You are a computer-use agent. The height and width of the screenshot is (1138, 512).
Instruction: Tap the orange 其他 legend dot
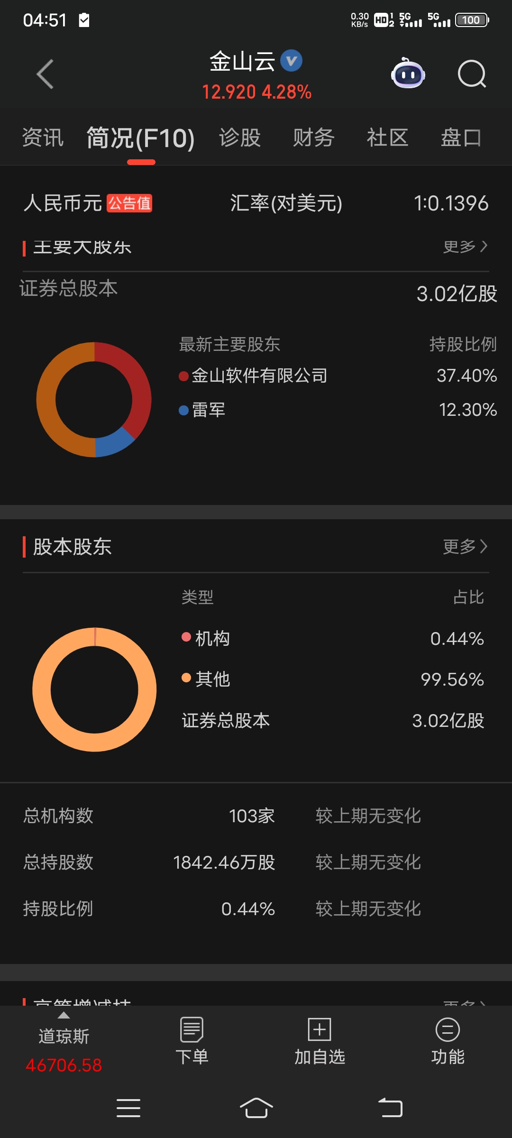pos(186,678)
